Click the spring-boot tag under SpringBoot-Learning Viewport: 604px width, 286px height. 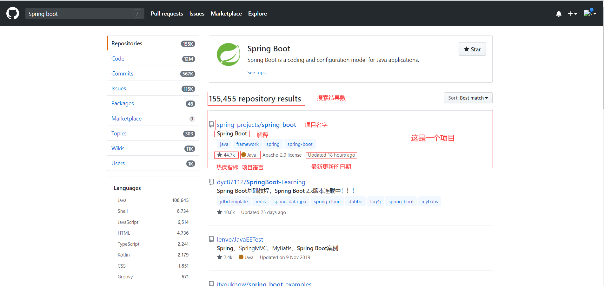pyautogui.click(x=401, y=202)
